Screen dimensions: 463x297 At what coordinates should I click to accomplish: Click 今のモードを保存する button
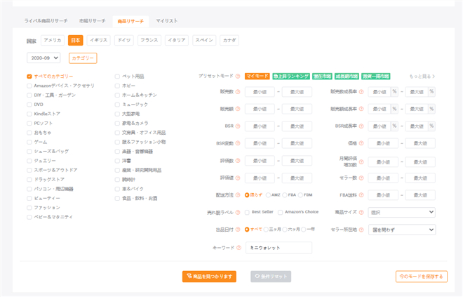[x=420, y=277]
